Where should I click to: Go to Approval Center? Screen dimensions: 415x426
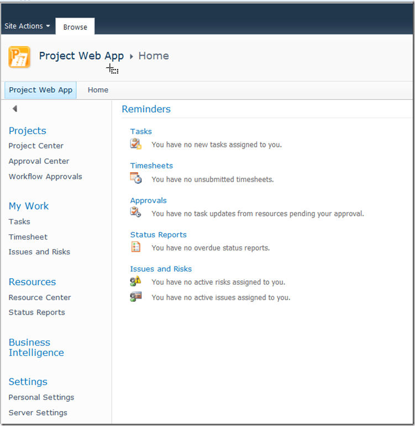pos(39,161)
